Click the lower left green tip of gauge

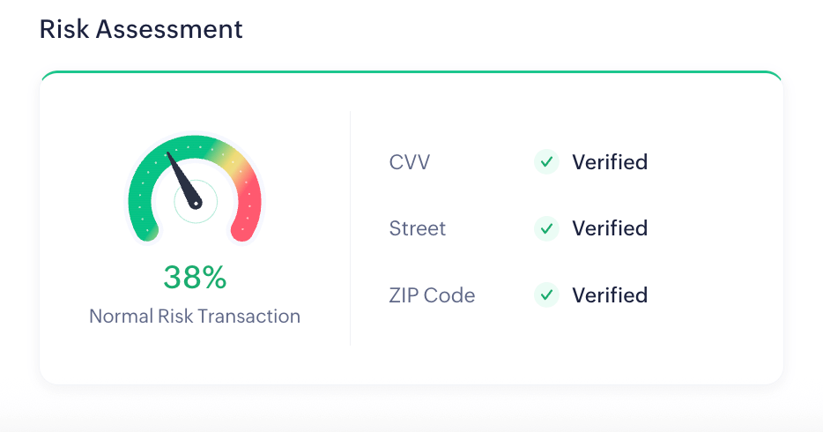[x=145, y=233]
